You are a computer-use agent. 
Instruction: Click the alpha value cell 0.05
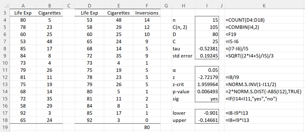(x=207, y=70)
